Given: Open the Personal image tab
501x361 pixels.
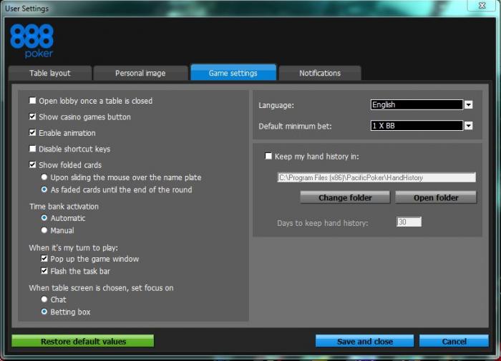Looking at the screenshot, I should point(140,73).
